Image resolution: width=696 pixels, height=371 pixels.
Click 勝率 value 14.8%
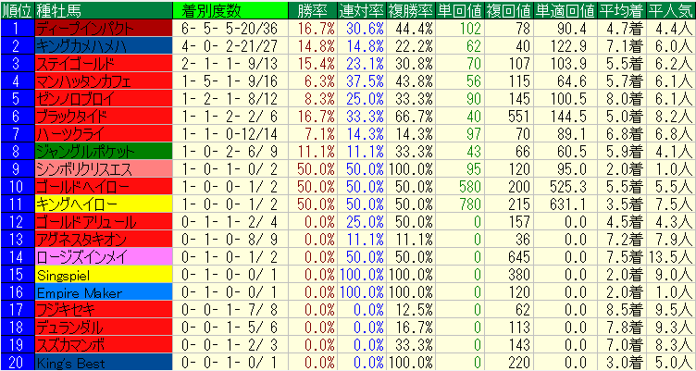pos(317,47)
